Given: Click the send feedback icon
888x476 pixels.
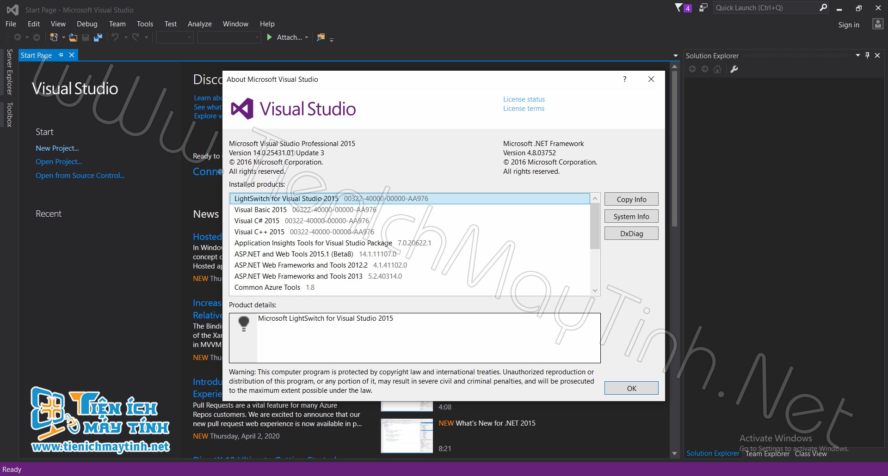Looking at the screenshot, I should click(703, 8).
